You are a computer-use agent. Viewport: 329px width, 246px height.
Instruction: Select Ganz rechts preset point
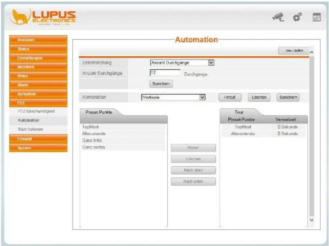click(123, 147)
